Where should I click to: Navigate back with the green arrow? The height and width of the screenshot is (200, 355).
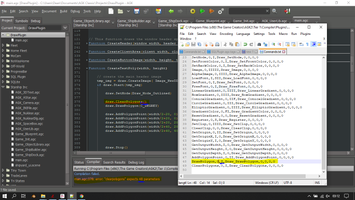(x=171, y=11)
